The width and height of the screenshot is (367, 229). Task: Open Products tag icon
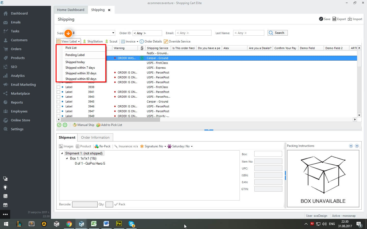click(5, 58)
